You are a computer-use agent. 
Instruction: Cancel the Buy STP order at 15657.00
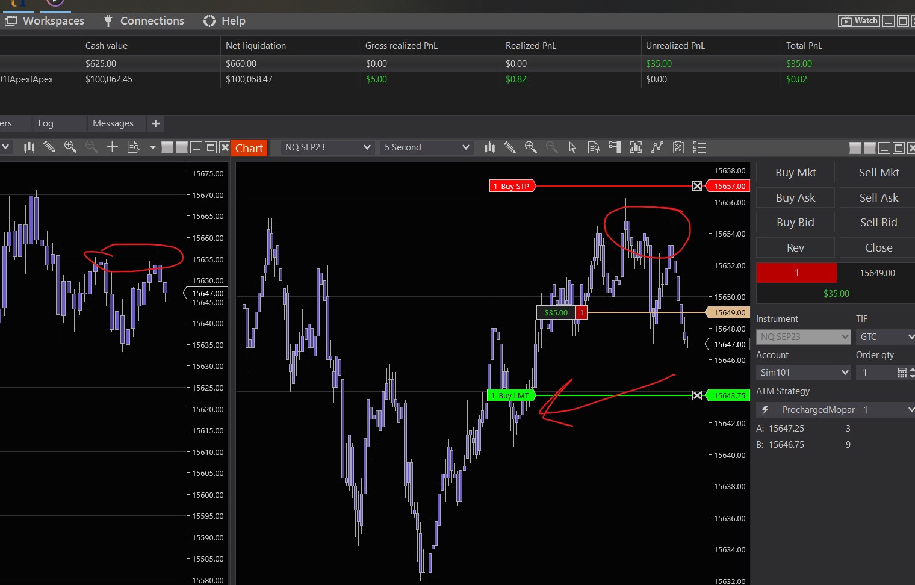pyautogui.click(x=697, y=186)
